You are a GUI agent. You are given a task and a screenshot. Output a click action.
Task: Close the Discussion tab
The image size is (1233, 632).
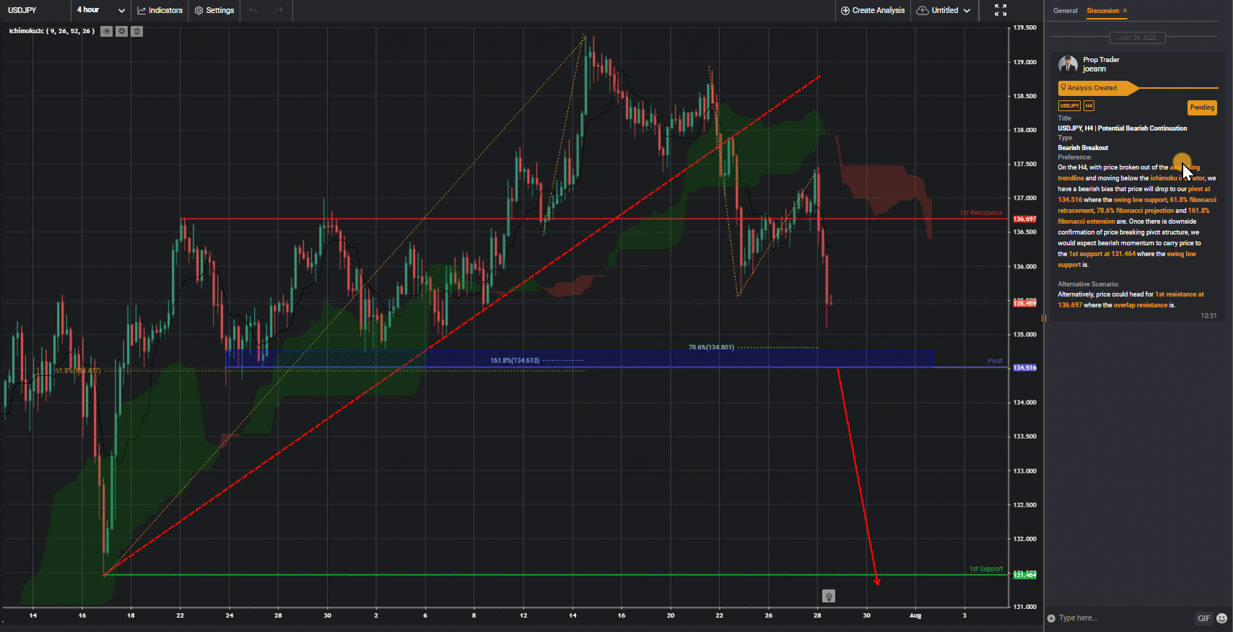(1125, 11)
